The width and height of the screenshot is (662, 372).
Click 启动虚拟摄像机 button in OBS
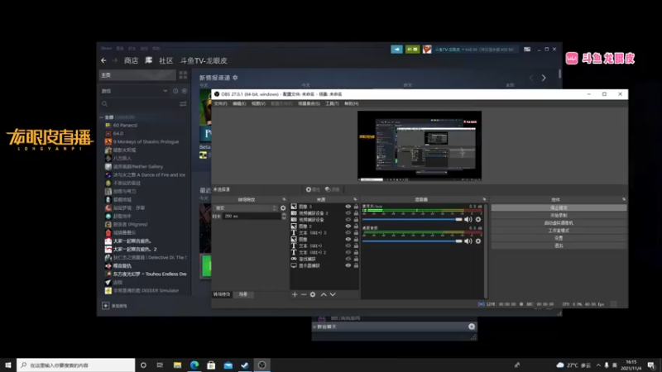pyautogui.click(x=559, y=223)
